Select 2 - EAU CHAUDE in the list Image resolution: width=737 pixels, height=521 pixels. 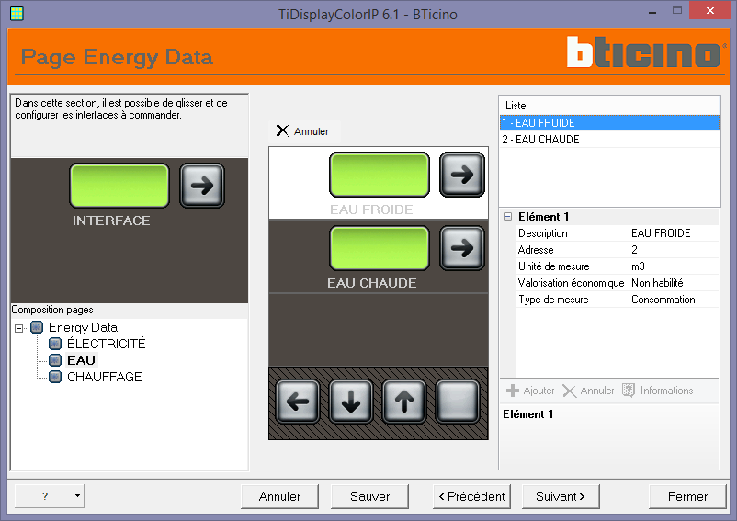click(609, 140)
